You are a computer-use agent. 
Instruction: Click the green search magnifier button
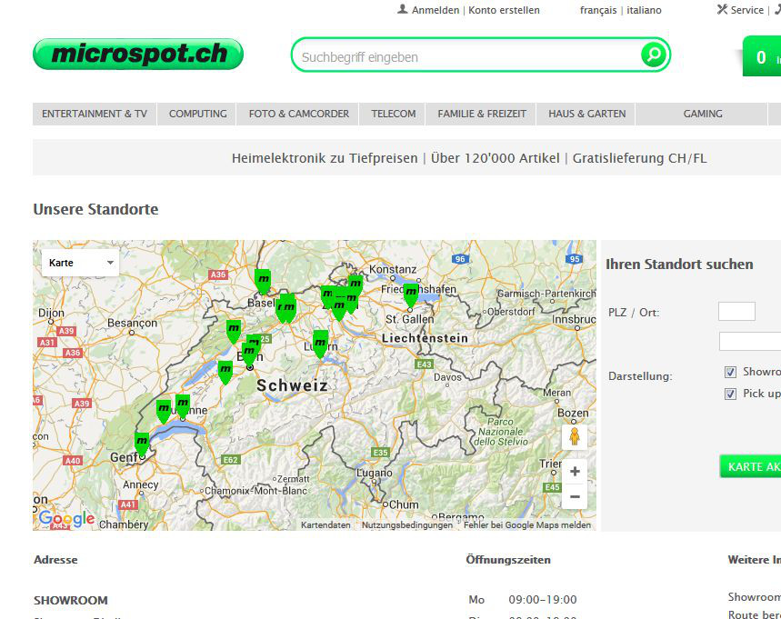pyautogui.click(x=653, y=55)
